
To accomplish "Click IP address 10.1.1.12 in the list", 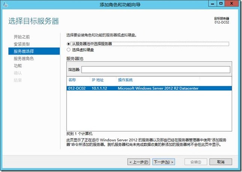I will [99, 88].
